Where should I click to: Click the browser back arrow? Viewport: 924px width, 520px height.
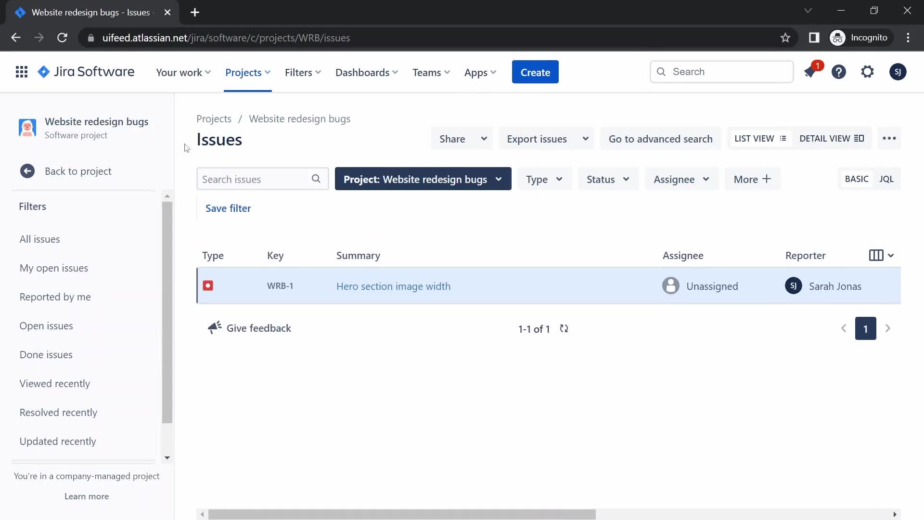pyautogui.click(x=16, y=38)
